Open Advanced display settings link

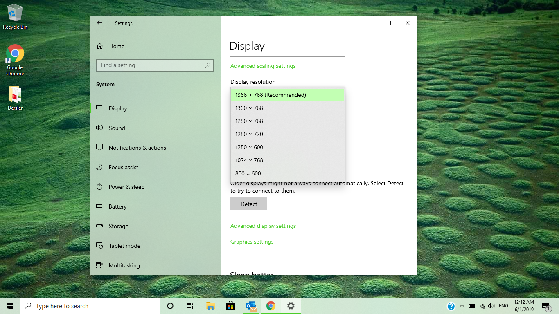pyautogui.click(x=263, y=226)
